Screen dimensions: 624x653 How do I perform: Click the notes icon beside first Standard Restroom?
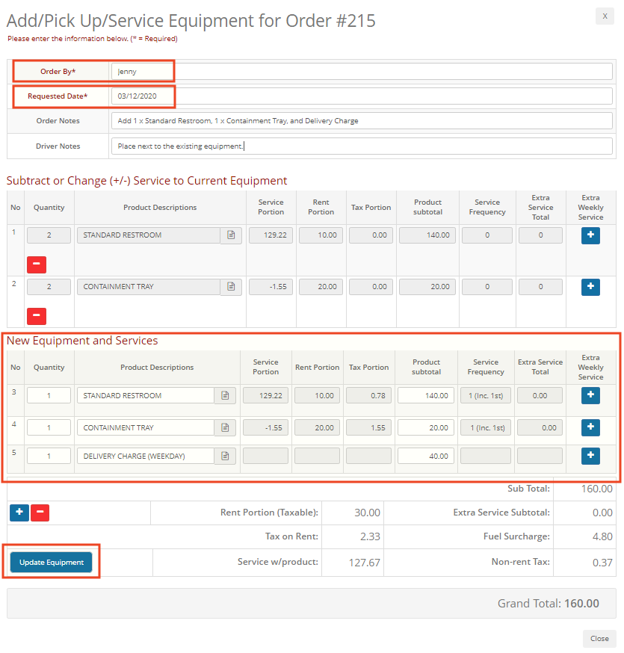click(231, 235)
